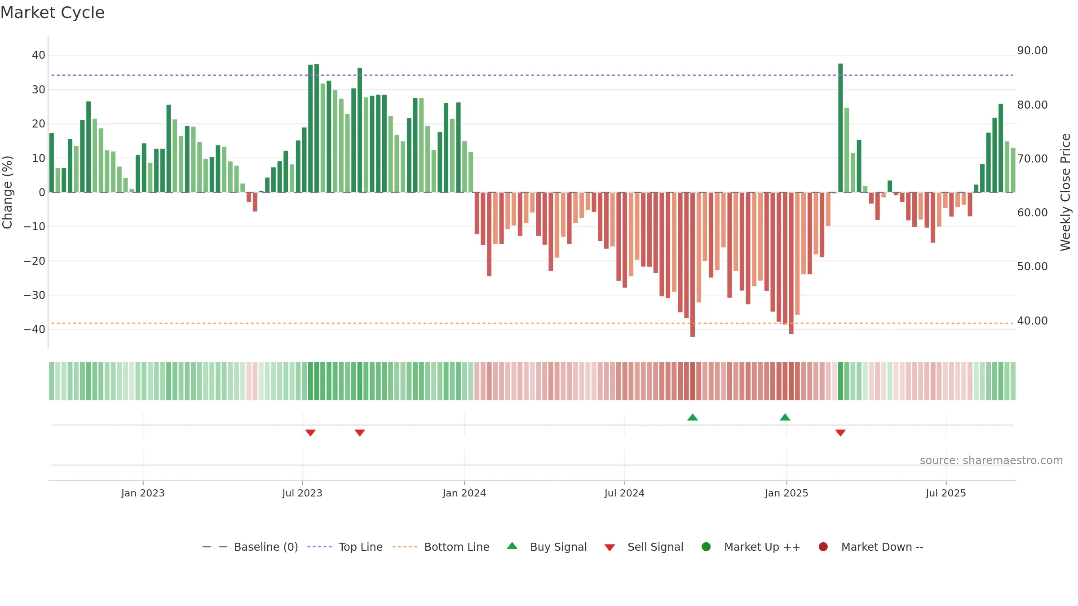Hide the Bottom Line legend series

(441, 547)
